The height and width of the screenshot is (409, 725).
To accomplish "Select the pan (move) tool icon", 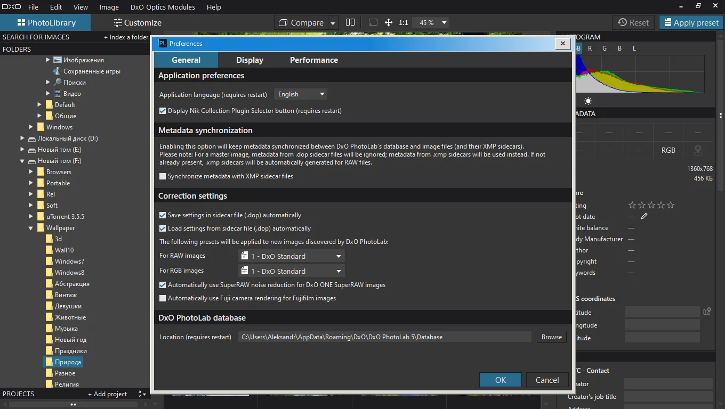I will tap(389, 22).
